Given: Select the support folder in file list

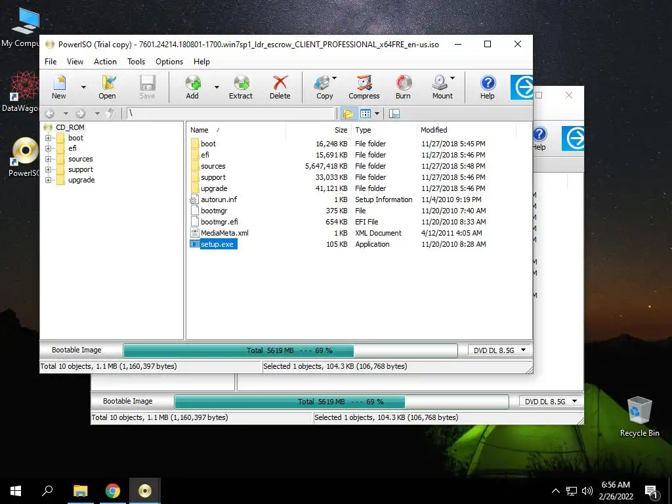Looking at the screenshot, I should (x=213, y=177).
